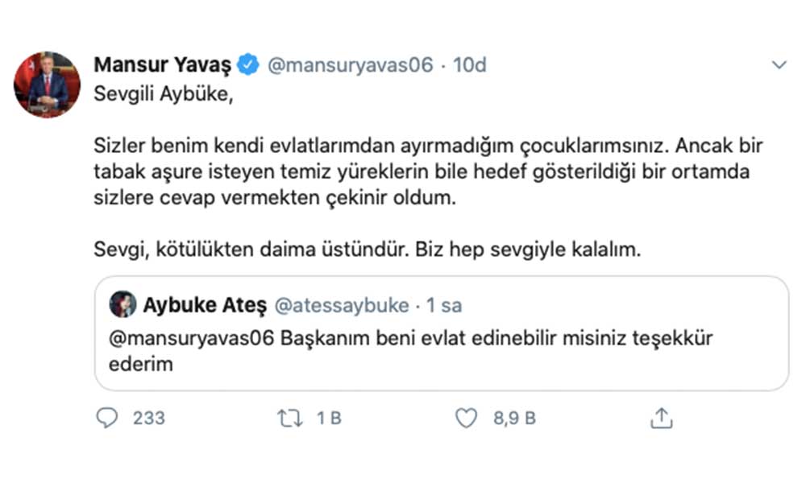Click the @mansuryavas06 handle in header

pos(350,65)
